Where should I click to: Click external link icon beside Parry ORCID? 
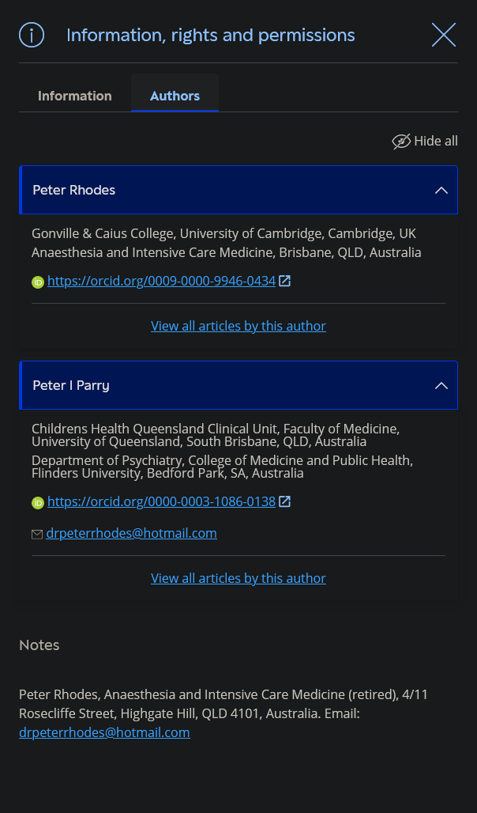[285, 501]
